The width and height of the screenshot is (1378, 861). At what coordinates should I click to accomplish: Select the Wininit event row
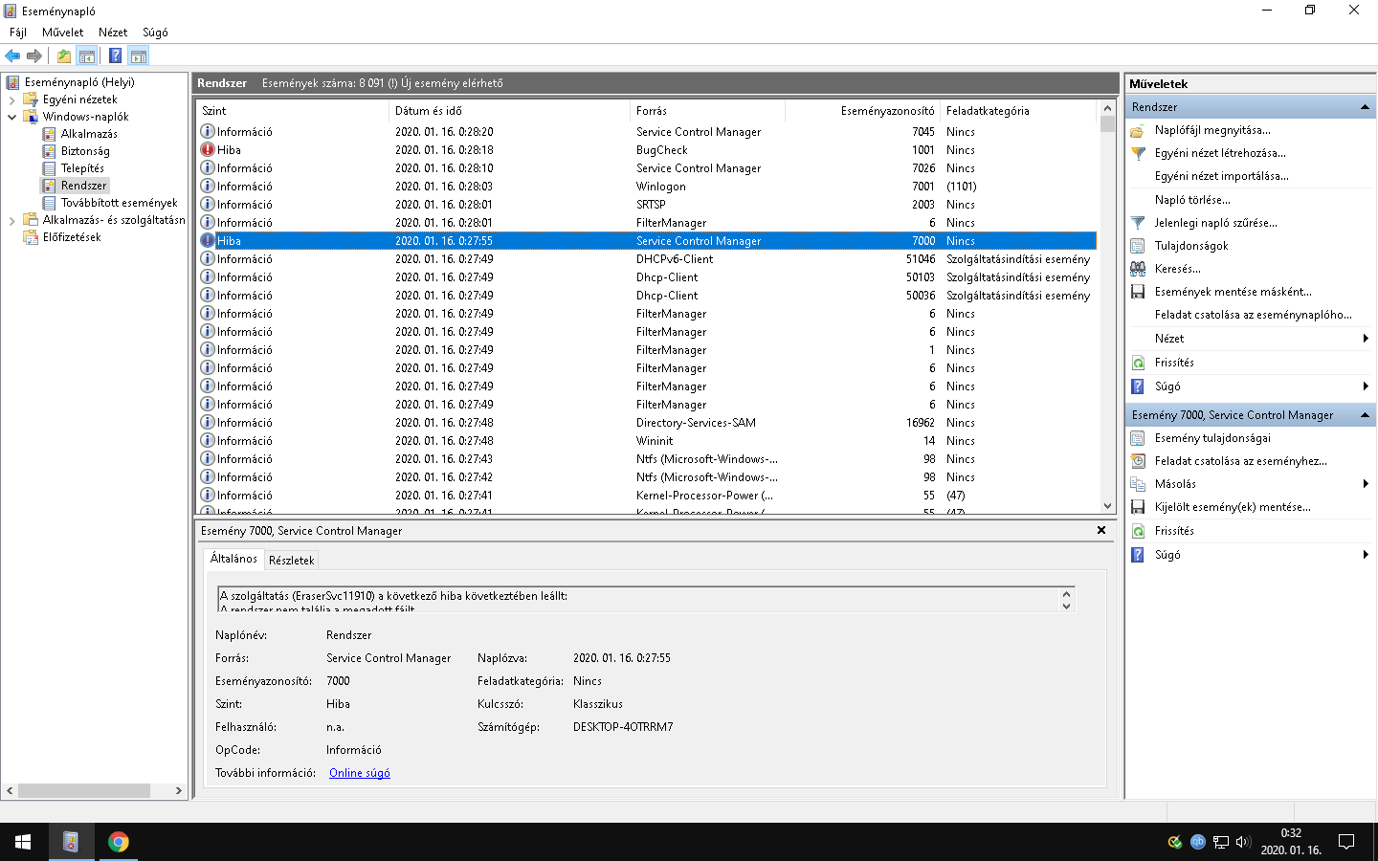(x=647, y=441)
